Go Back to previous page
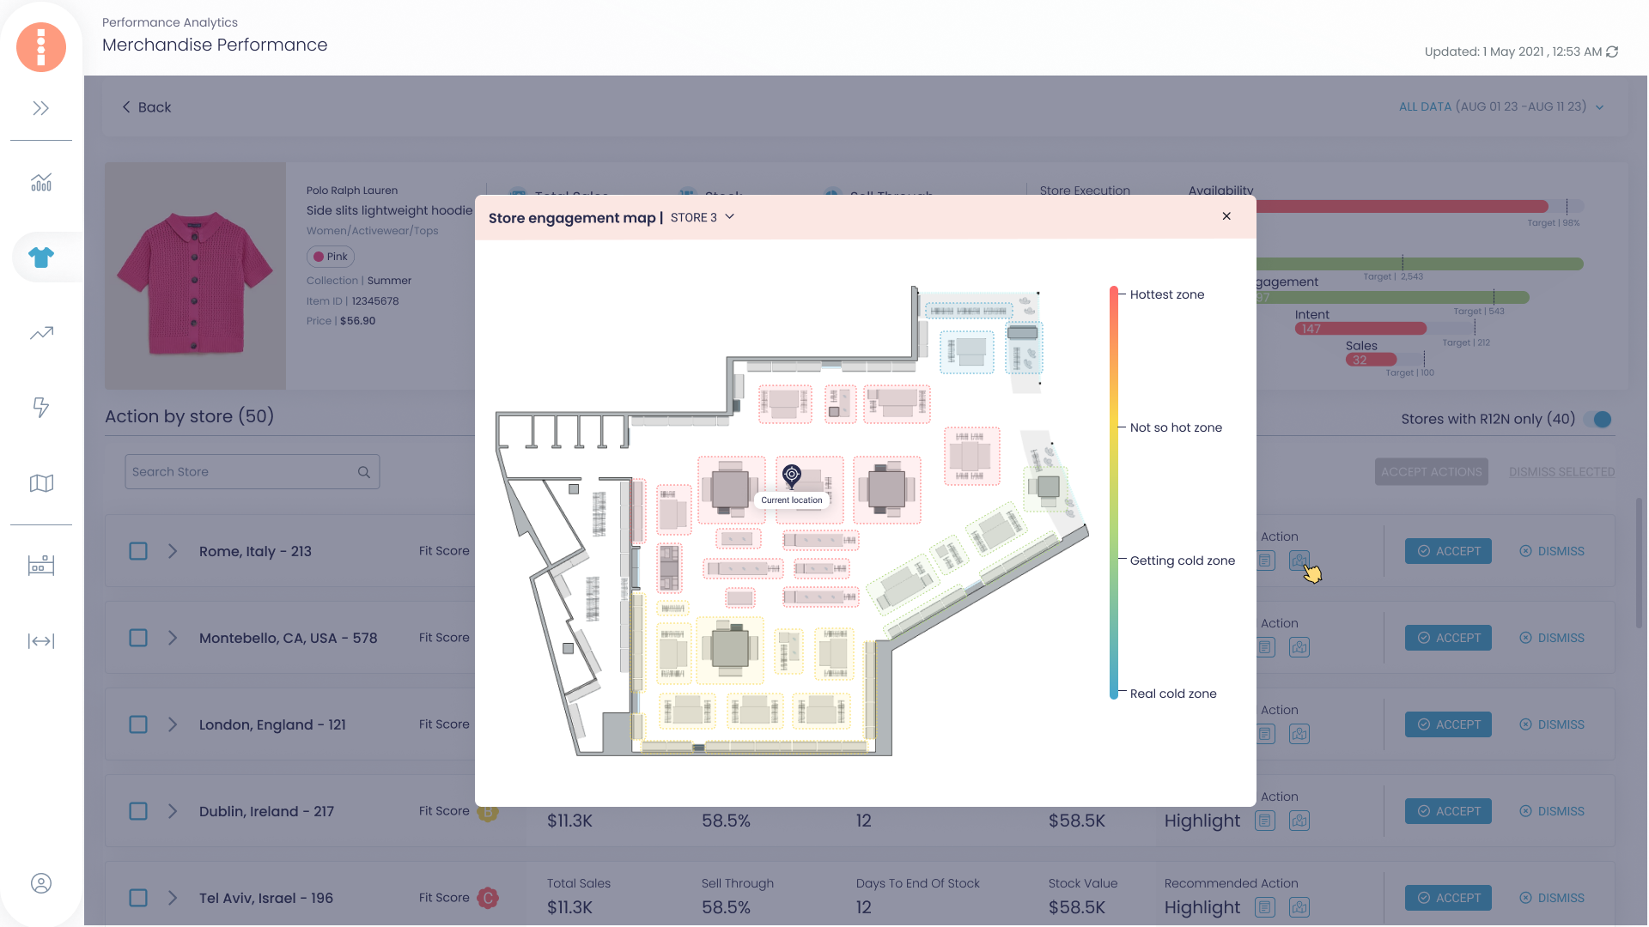The width and height of the screenshot is (1649, 927). (146, 107)
